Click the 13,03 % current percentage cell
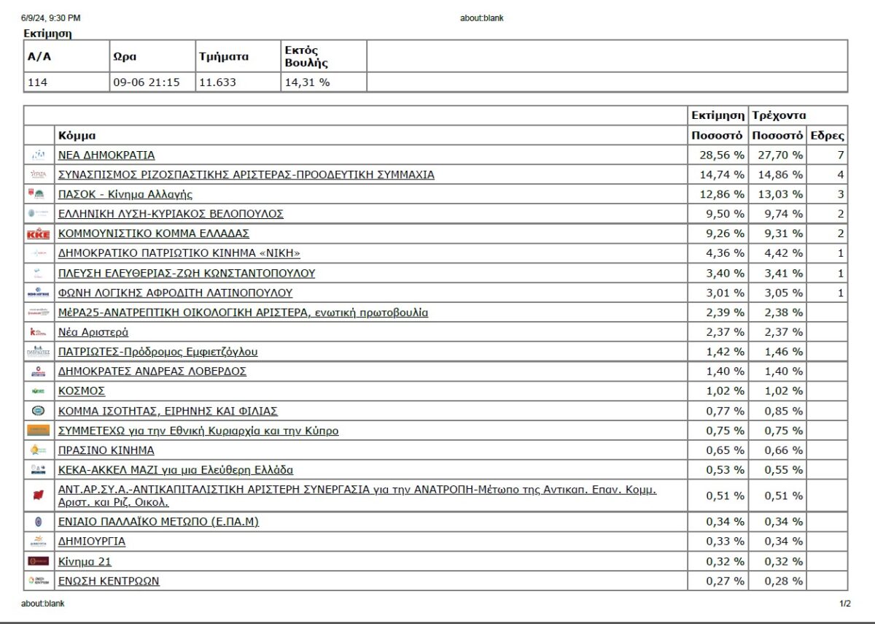The width and height of the screenshot is (875, 624). point(779,195)
